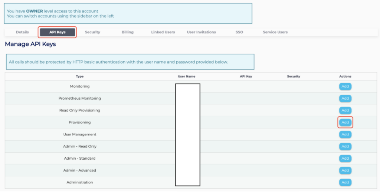The height and width of the screenshot is (192, 380).
Task: Select the API Keys tab
Action: [x=58, y=32]
